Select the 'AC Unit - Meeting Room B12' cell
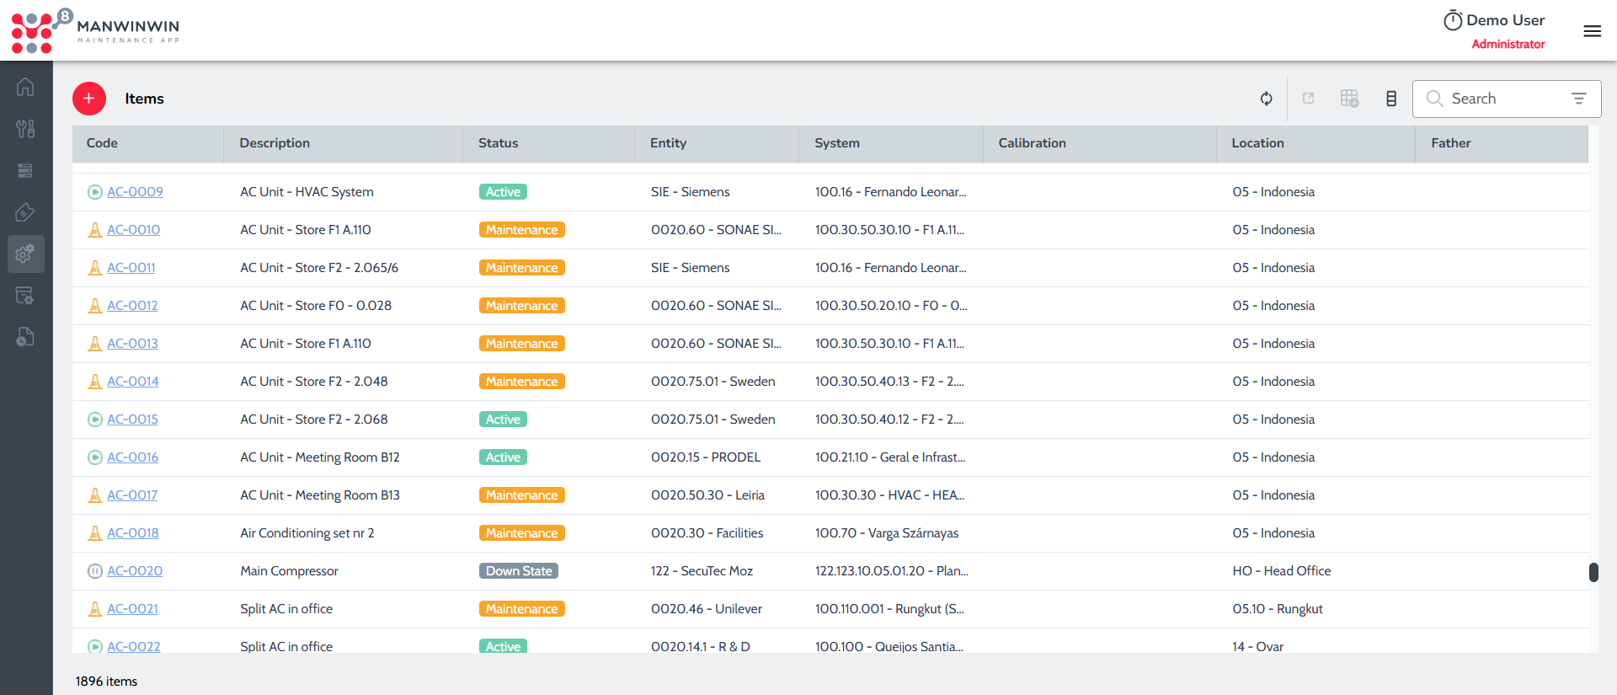The height and width of the screenshot is (695, 1617). tap(320, 457)
